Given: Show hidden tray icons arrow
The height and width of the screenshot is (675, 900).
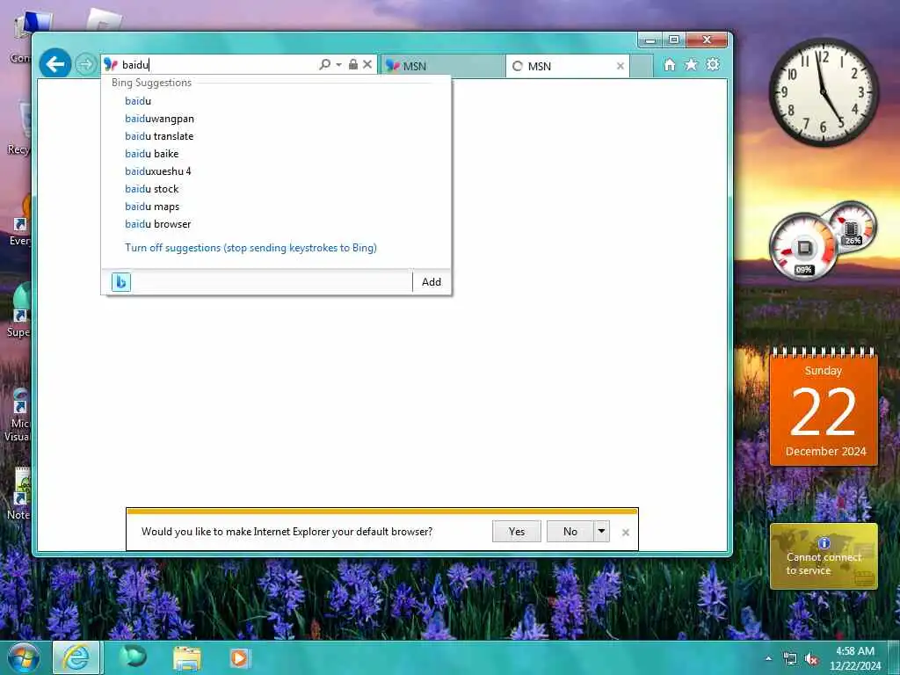Looking at the screenshot, I should pos(768,659).
